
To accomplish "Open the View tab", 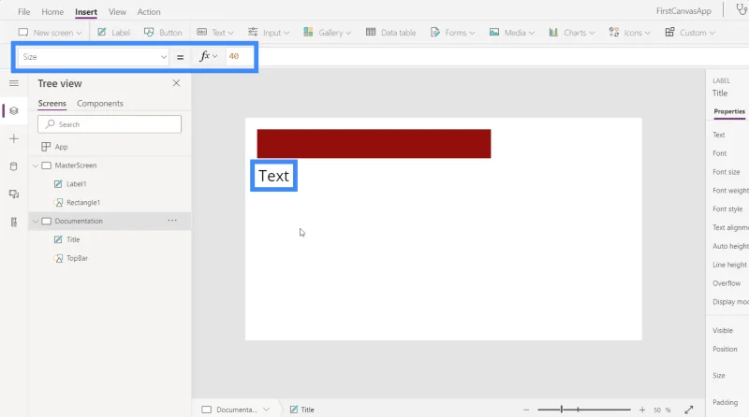I will pos(117,12).
